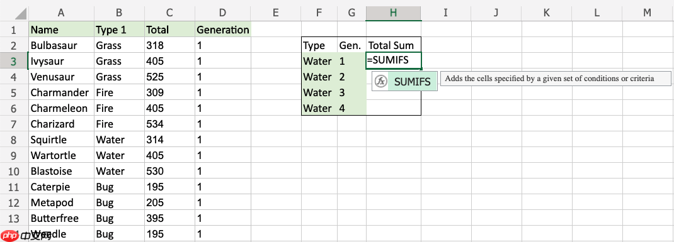674x242 pixels.
Task: Select column A header
Action: [61, 13]
